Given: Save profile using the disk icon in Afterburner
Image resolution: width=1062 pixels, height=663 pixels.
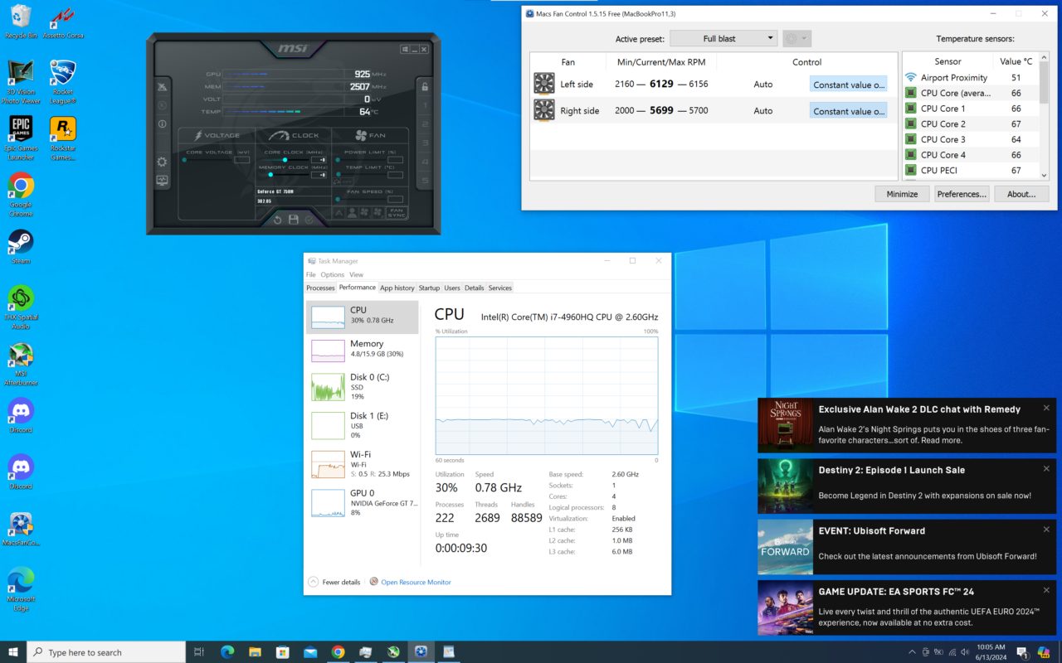Looking at the screenshot, I should coord(293,219).
